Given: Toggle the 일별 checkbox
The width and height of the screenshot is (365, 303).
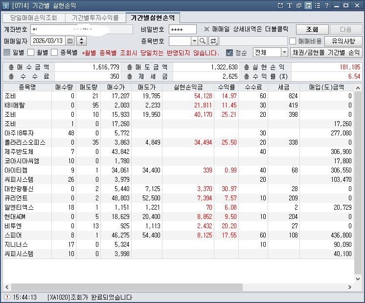Looking at the screenshot, I should 7,52.
